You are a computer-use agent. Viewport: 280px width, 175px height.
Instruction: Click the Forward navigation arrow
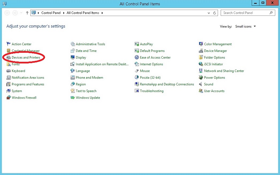tap(15, 13)
